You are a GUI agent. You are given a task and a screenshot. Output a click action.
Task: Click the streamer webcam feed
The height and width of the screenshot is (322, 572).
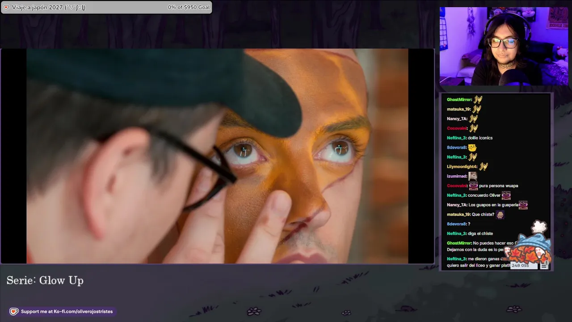pos(504,46)
